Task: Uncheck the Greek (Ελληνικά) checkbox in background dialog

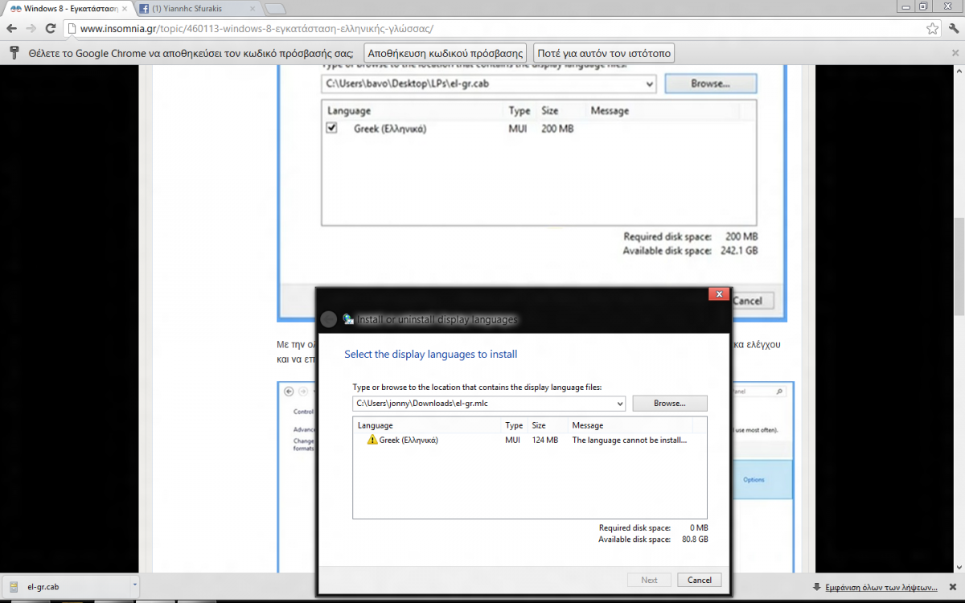Action: [331, 128]
